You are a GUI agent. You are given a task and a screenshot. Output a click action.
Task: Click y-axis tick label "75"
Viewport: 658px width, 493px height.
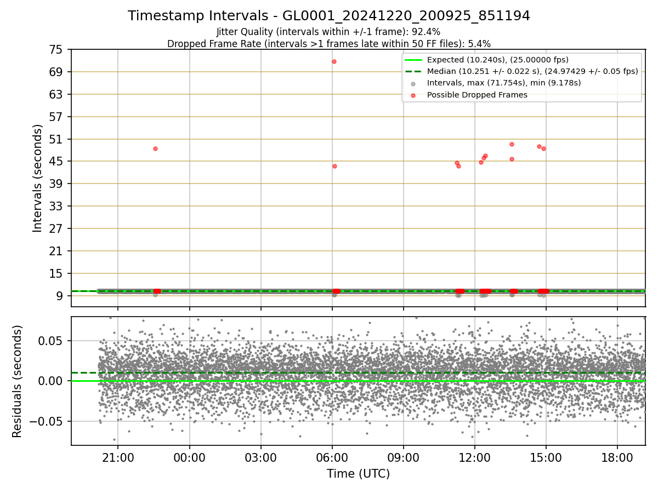pyautogui.click(x=56, y=49)
